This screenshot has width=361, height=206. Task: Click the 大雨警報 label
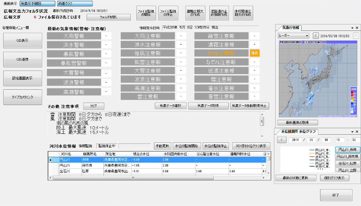[74, 36]
